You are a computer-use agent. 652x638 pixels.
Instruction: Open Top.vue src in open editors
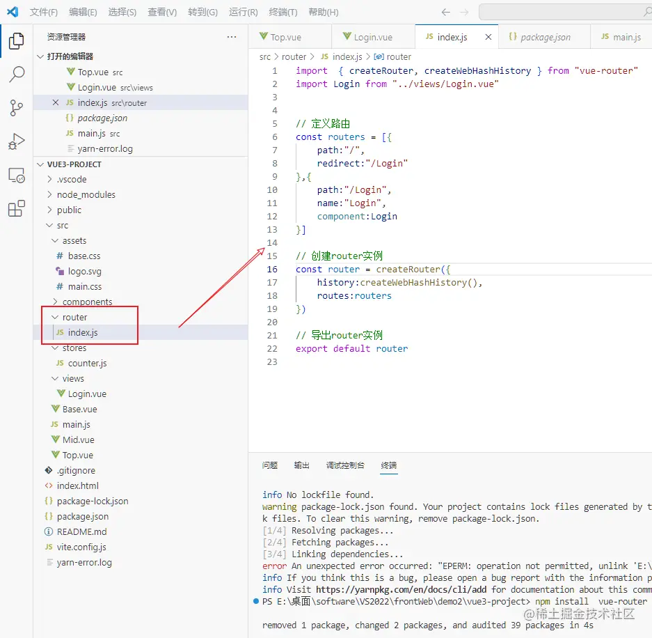pyautogui.click(x=141, y=72)
